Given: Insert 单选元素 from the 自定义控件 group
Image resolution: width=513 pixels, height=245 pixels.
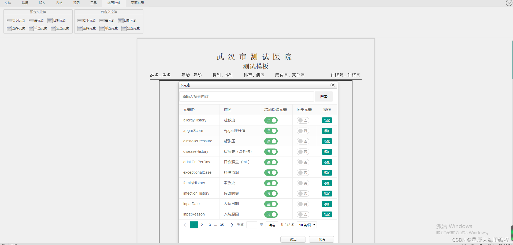Looking at the screenshot, I should coord(109,28).
